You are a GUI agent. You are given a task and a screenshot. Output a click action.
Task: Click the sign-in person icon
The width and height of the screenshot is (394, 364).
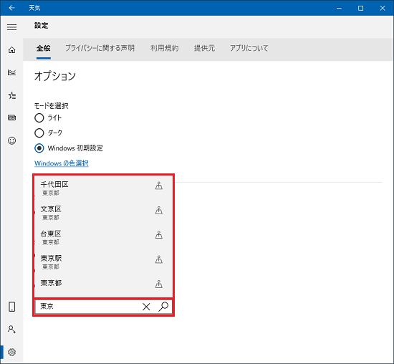pos(11,329)
